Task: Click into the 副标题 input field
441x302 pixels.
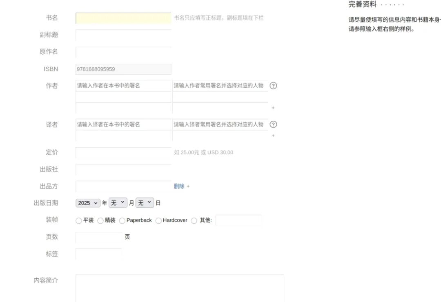Action: tap(123, 35)
